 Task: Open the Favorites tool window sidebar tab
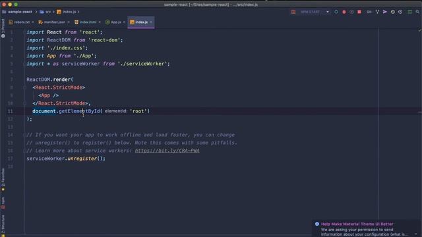point(3,180)
